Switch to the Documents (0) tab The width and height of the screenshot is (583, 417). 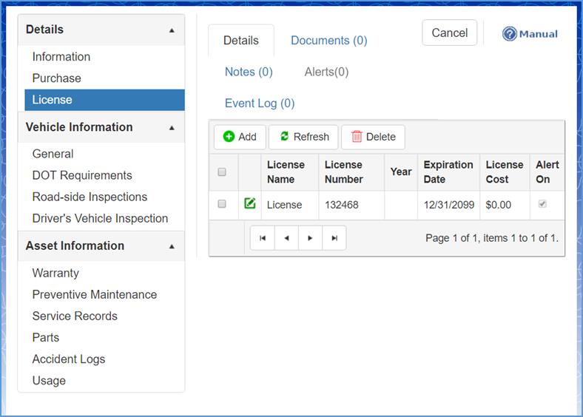click(x=328, y=41)
